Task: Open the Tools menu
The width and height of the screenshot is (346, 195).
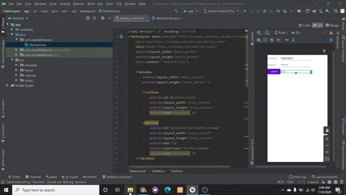Action: 109,4
